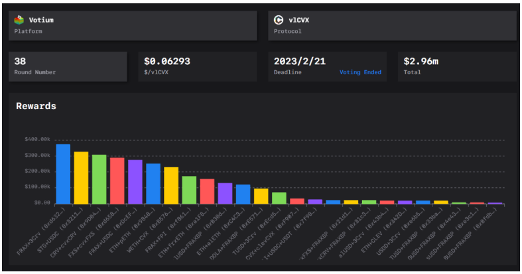Click the FXS+cvxFXS (0xd658) red bar
Image resolution: width=522 pixels, height=274 pixels.
click(117, 181)
